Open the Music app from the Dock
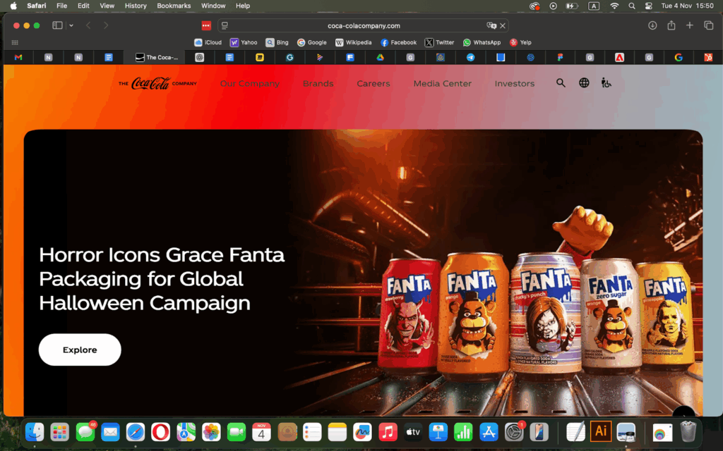The height and width of the screenshot is (451, 723). click(388, 431)
